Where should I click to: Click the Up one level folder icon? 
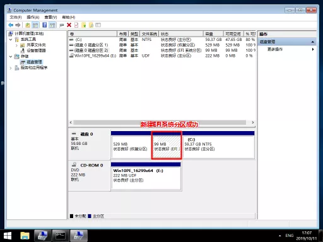28,25
